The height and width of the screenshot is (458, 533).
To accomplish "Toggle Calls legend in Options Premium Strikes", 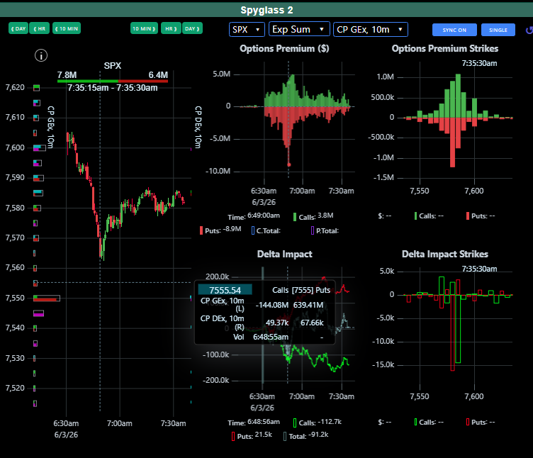I will (x=429, y=216).
